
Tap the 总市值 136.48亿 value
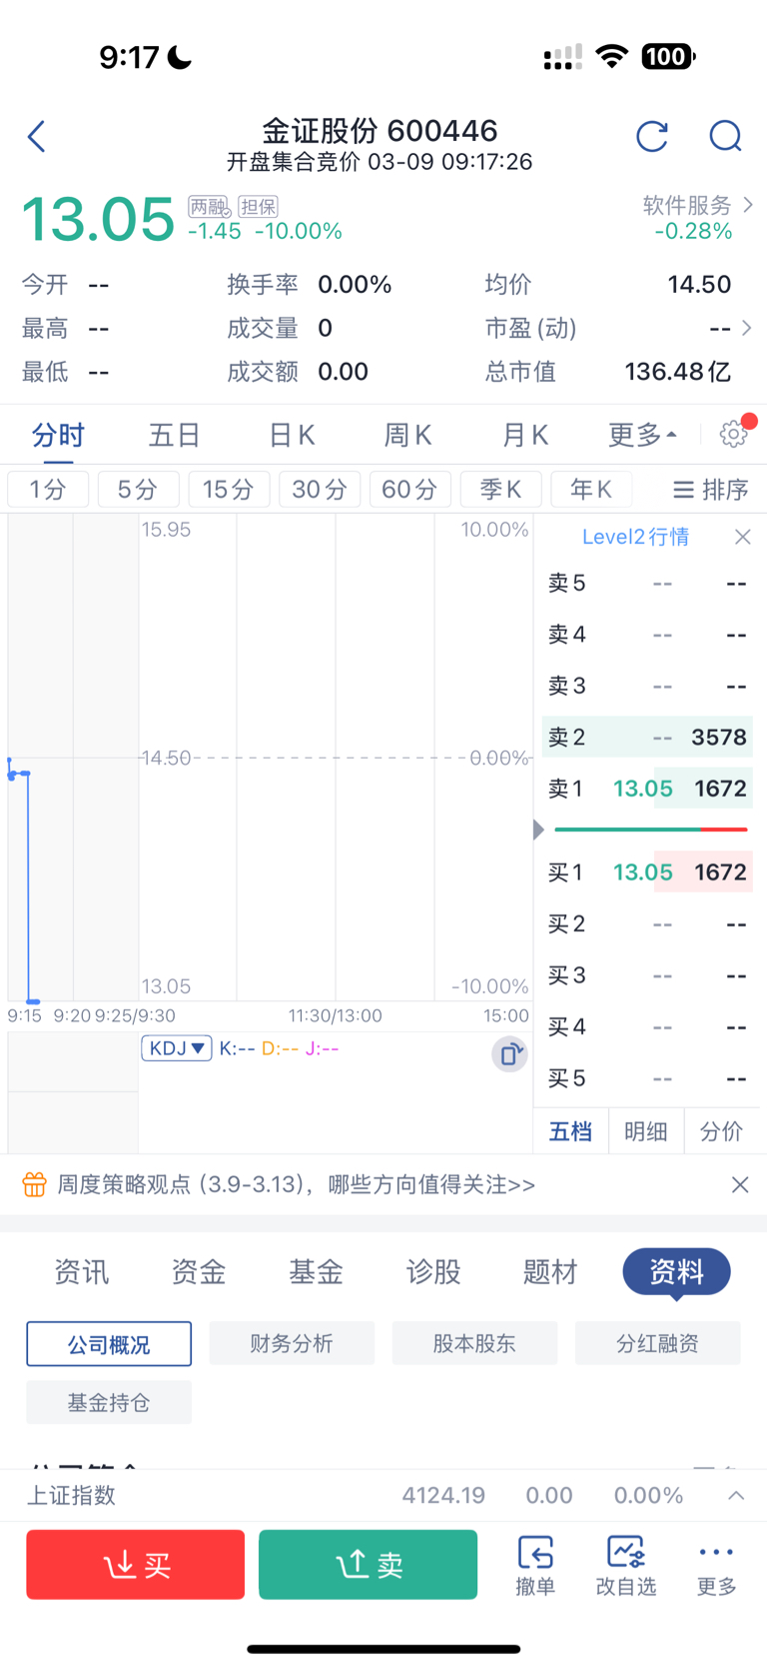pyautogui.click(x=678, y=372)
